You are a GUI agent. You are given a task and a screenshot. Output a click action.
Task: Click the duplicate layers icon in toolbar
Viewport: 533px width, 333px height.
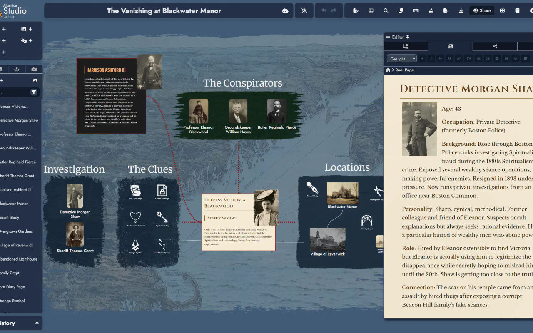[401, 11]
